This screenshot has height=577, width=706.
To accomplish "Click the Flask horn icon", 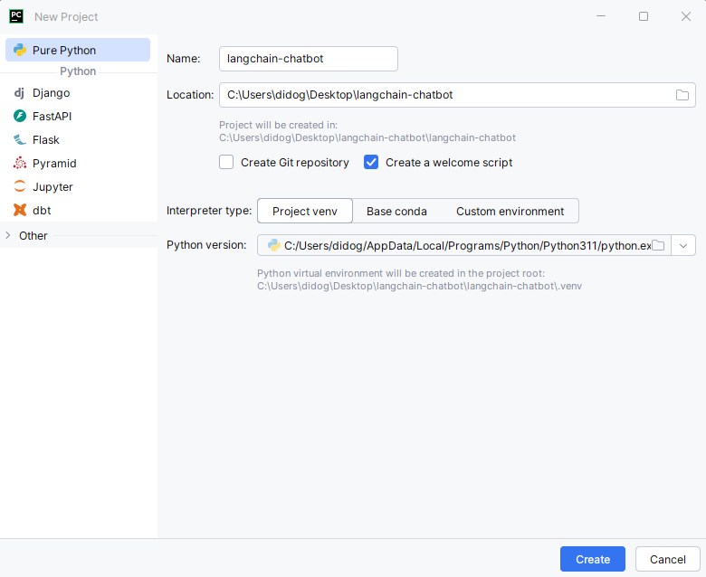I will (x=20, y=139).
